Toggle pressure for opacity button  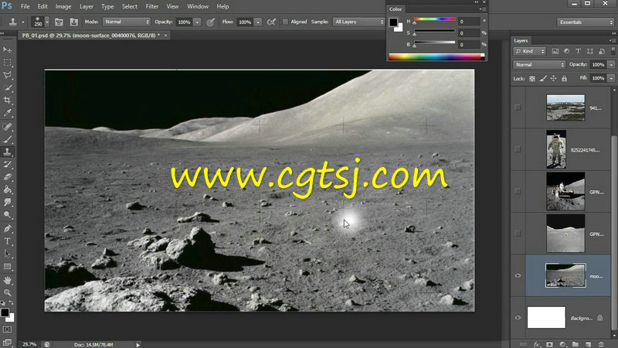point(210,22)
